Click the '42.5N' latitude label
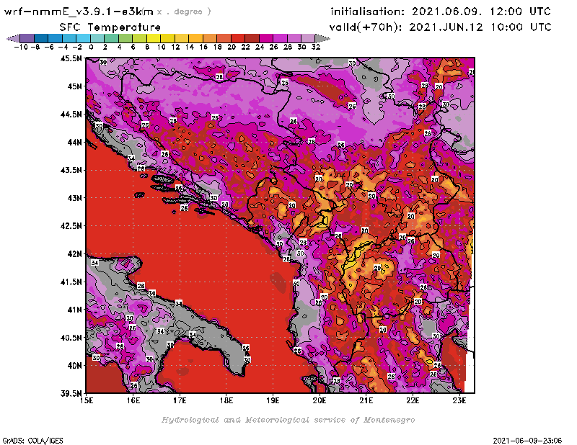Screen dimensions: 577x445 [71, 226]
